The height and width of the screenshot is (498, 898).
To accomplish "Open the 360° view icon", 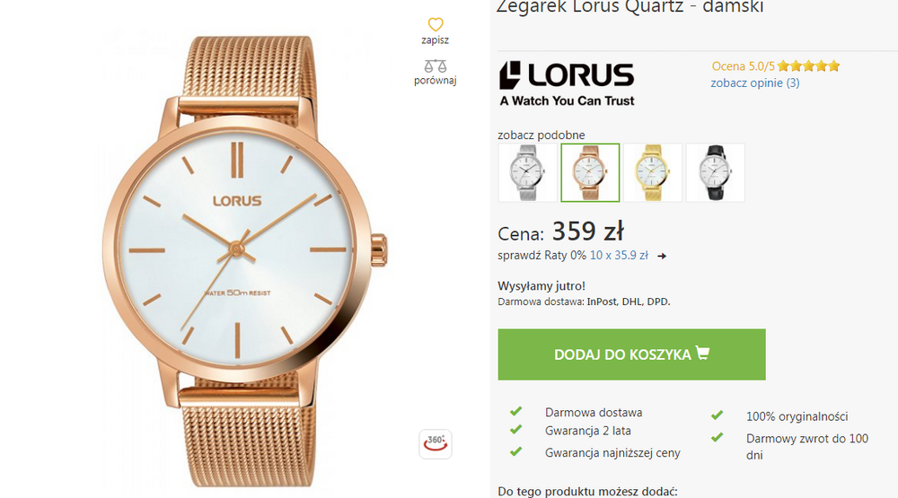I will point(436,443).
